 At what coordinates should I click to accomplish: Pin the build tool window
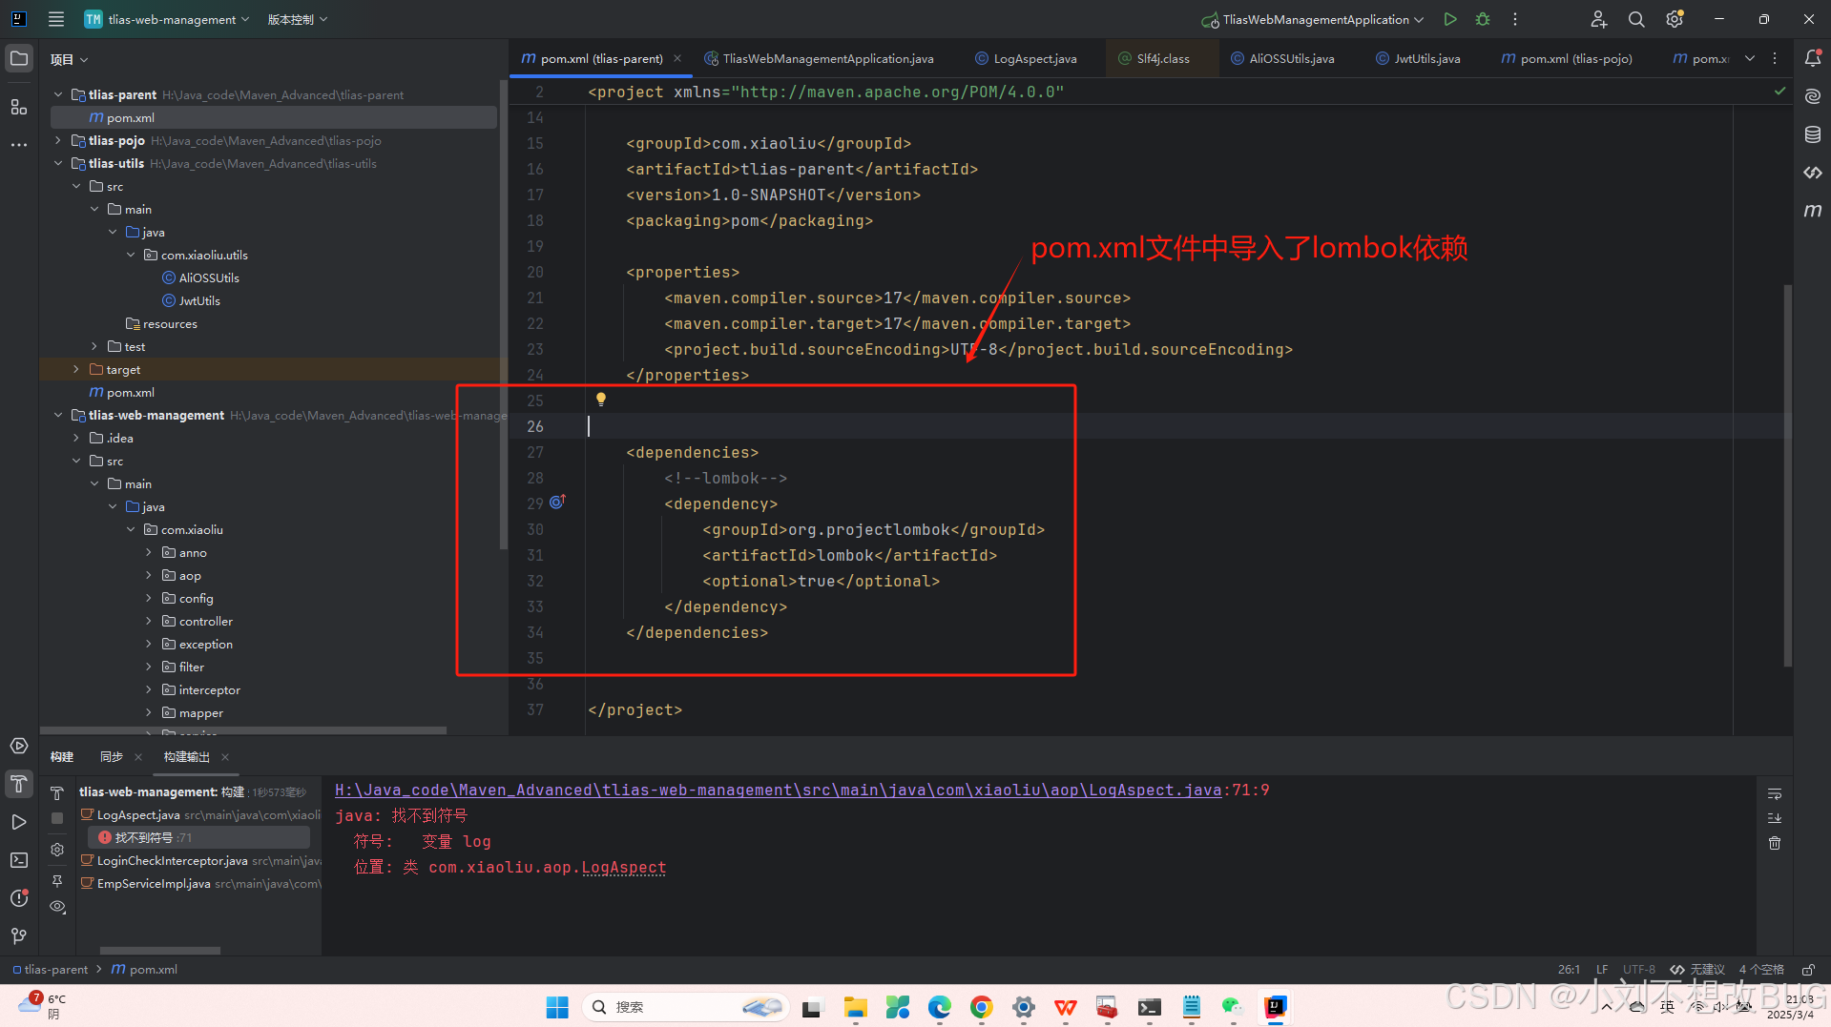coord(57,882)
